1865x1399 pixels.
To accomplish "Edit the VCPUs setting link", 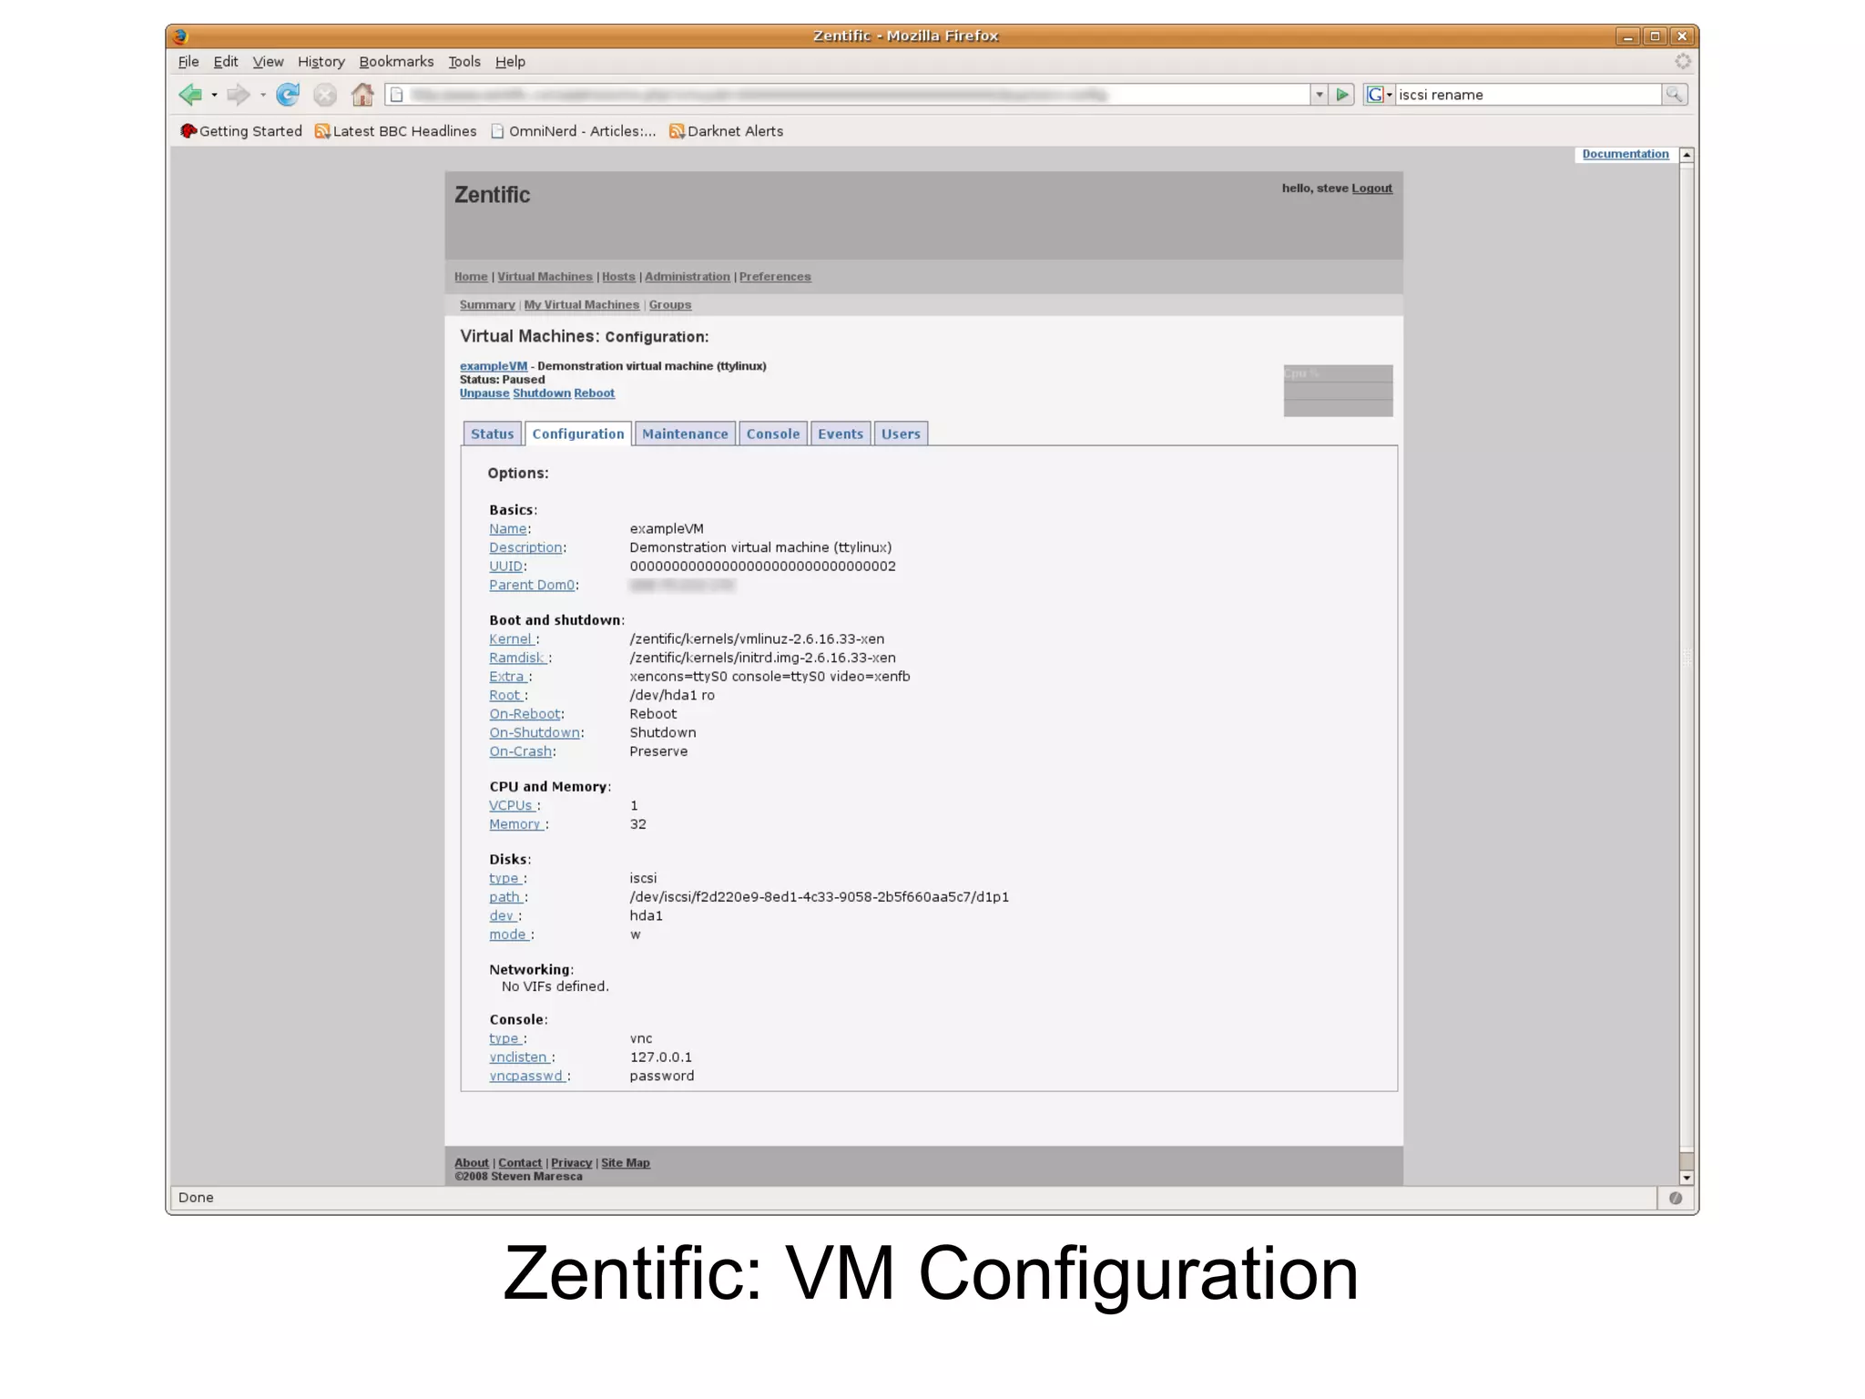I will pyautogui.click(x=511, y=806).
